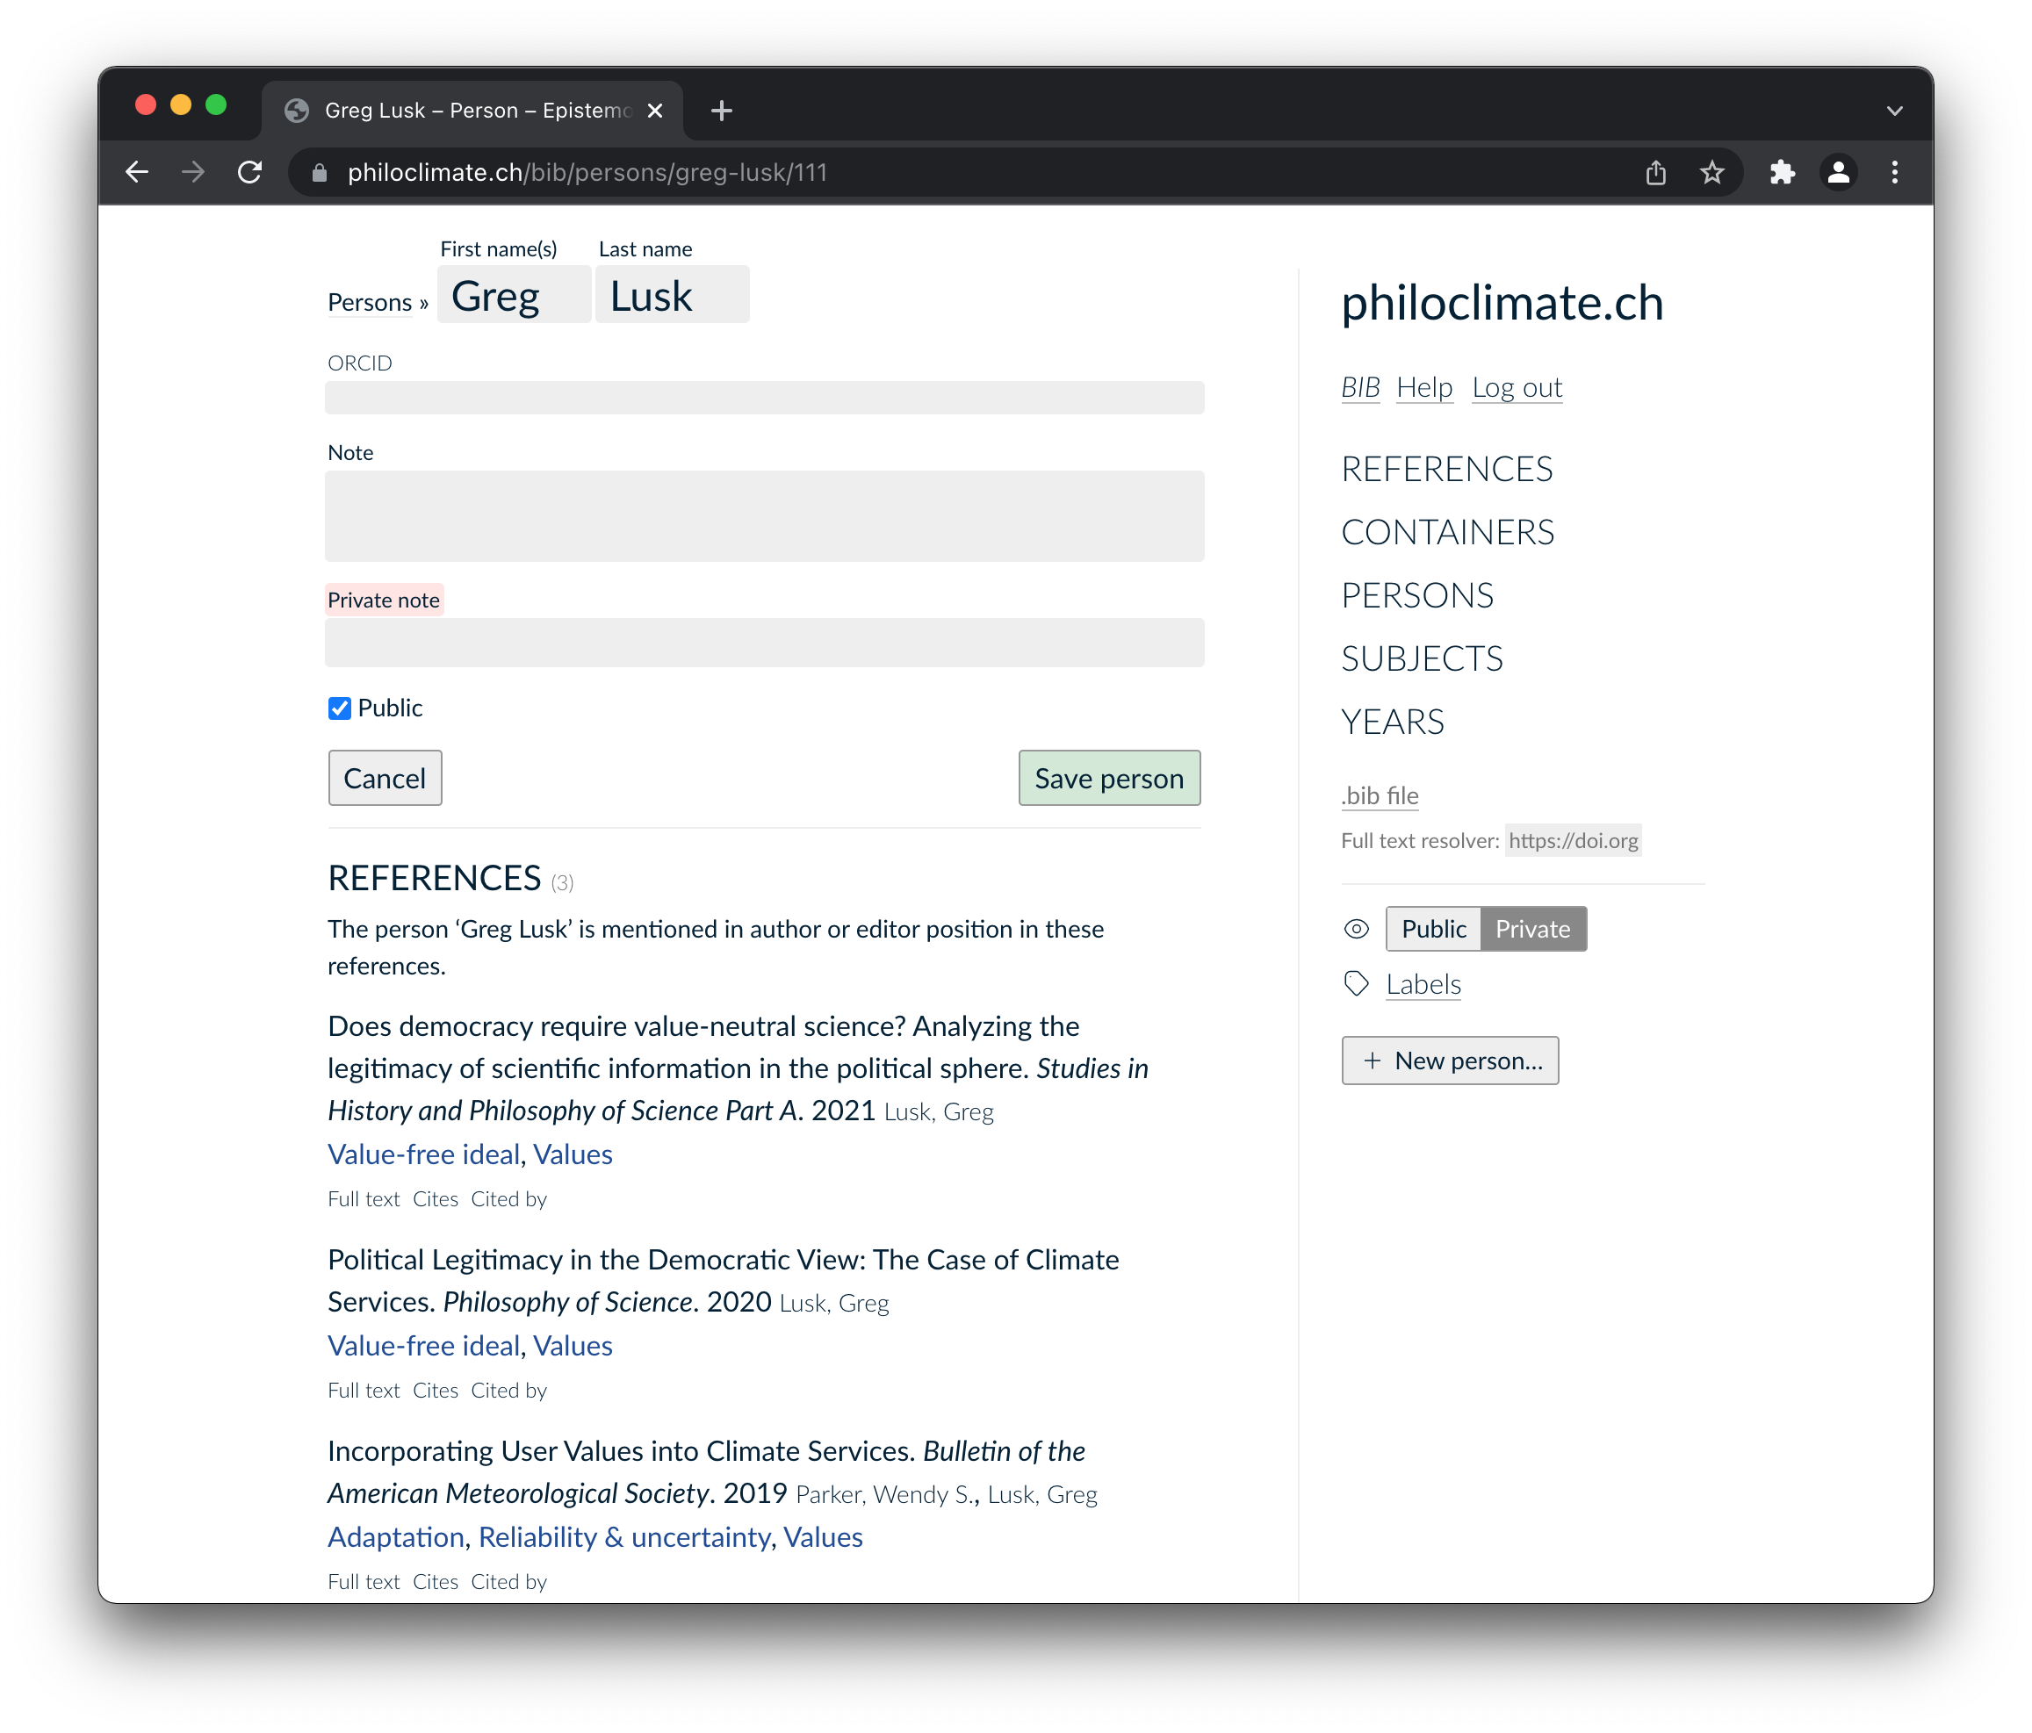Open SUBJECTS in sidebar navigation
This screenshot has height=1733, width=2032.
point(1421,658)
